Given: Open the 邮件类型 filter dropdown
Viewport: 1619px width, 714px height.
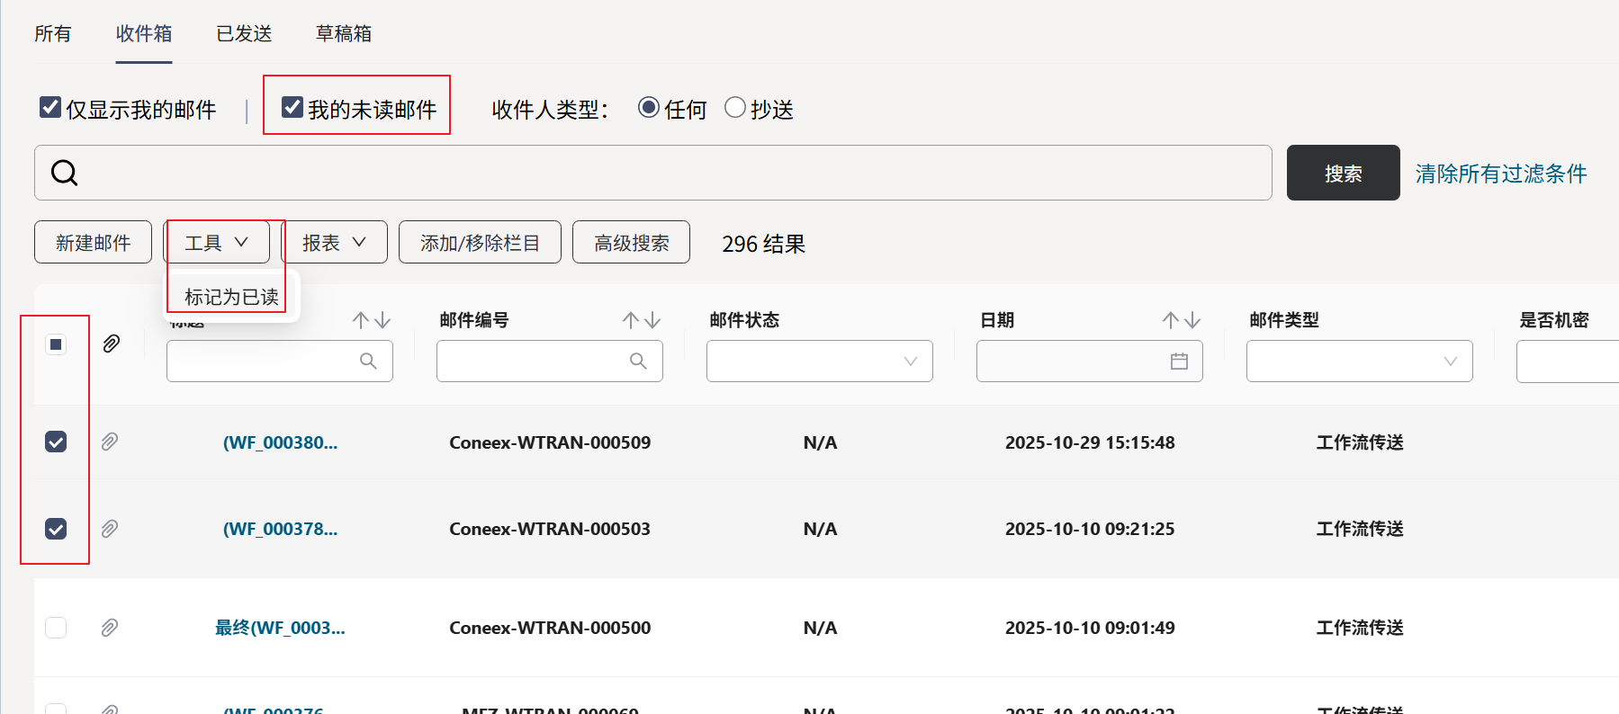Looking at the screenshot, I should coord(1359,361).
